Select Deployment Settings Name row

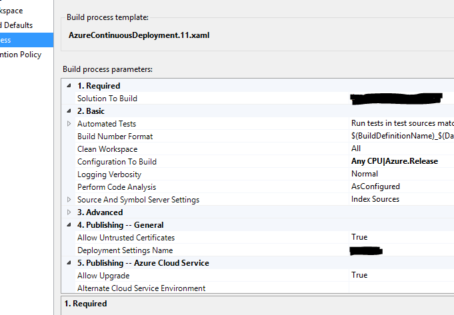pyautogui.click(x=265, y=250)
